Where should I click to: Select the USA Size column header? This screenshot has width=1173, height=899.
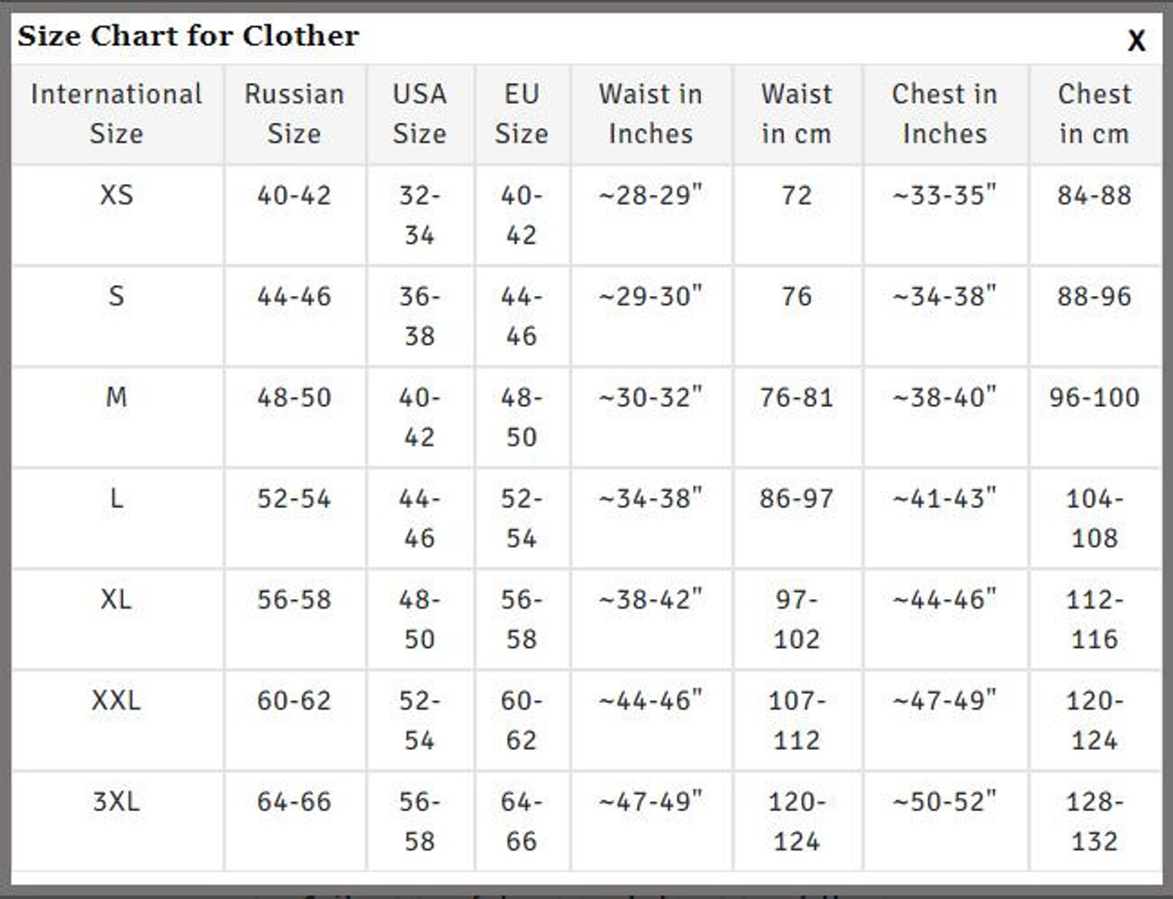(x=419, y=113)
